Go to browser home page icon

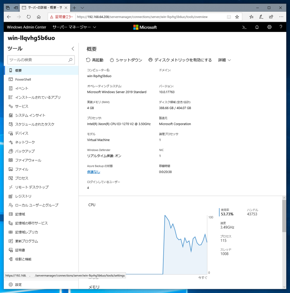pos(39,17)
